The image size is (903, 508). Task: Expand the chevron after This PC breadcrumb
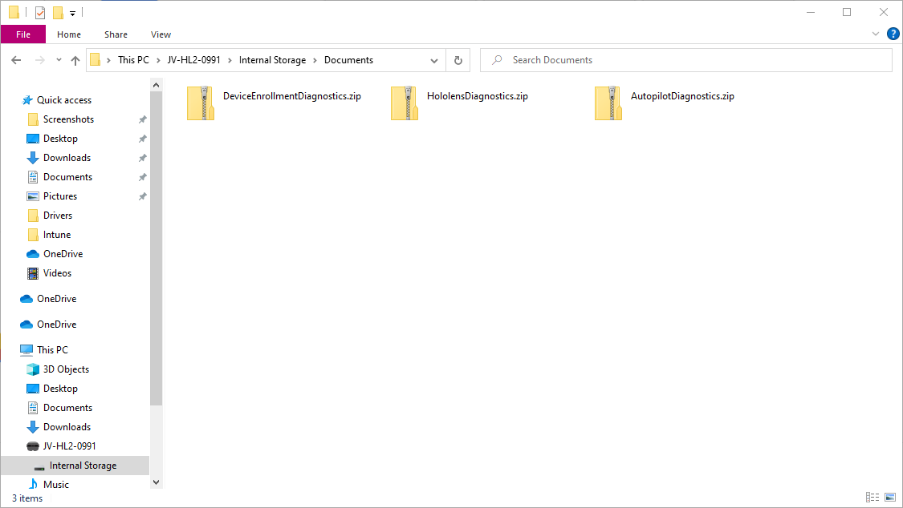pyautogui.click(x=158, y=60)
